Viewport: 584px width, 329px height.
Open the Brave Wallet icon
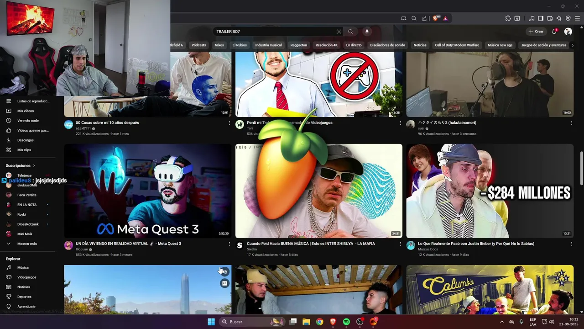pos(550,18)
